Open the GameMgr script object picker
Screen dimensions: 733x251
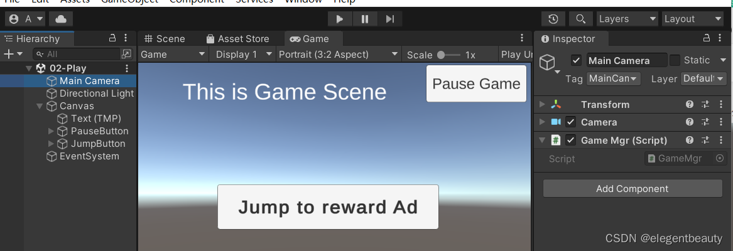point(720,159)
